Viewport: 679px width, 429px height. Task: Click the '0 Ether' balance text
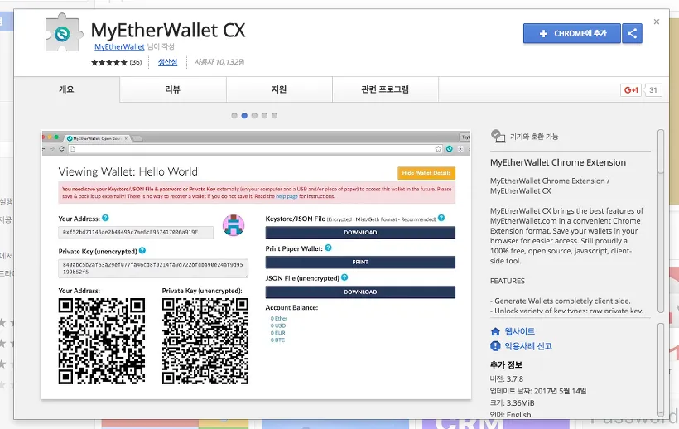[x=279, y=318]
